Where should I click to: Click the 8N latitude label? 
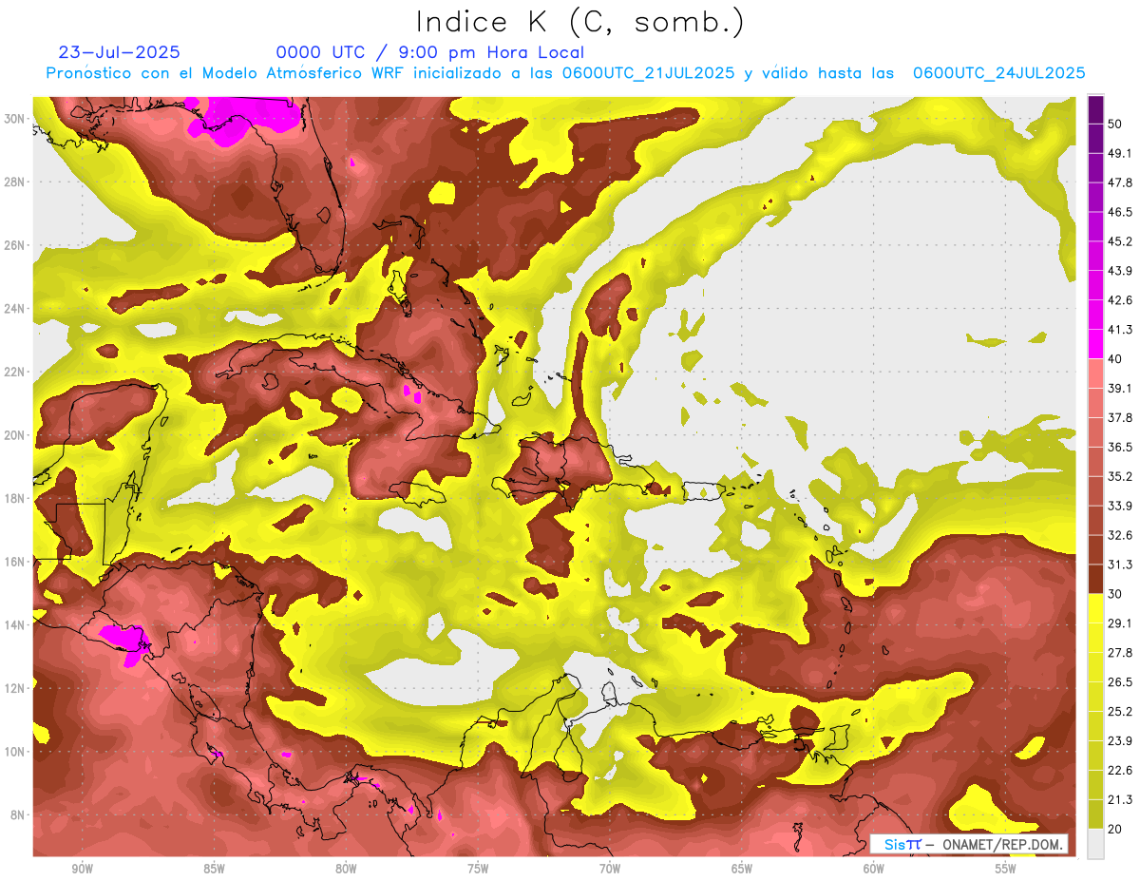17,815
